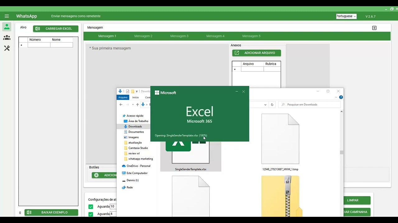The height and width of the screenshot is (223, 398).
Task: Open Explorer help icon
Action: point(341,97)
